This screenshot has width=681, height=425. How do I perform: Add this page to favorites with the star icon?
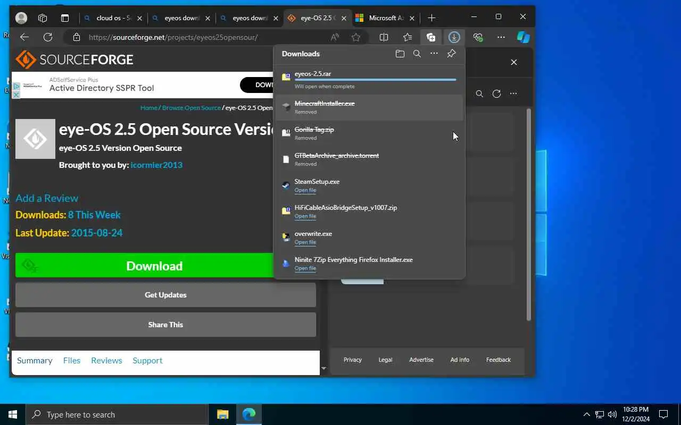point(356,37)
